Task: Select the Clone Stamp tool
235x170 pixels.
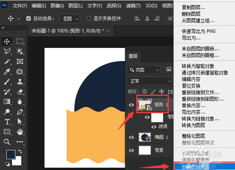Action: pyautogui.click(x=20, y=82)
